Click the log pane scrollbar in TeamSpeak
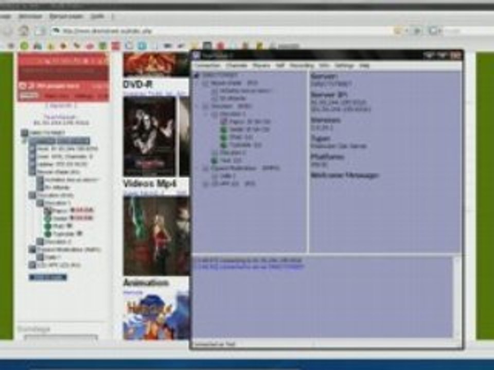This screenshot has height=370, width=494. pos(456,297)
